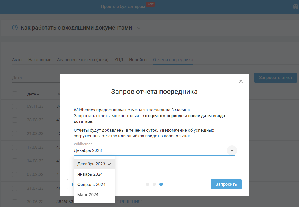Click the date 30.06.23 cell
This screenshot has width=299, height=207.
coord(35,202)
